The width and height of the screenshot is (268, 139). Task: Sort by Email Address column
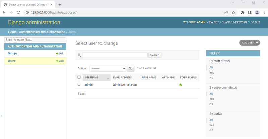(122, 77)
